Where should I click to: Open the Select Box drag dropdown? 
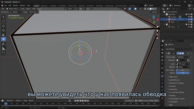pyautogui.click(x=33, y=12)
